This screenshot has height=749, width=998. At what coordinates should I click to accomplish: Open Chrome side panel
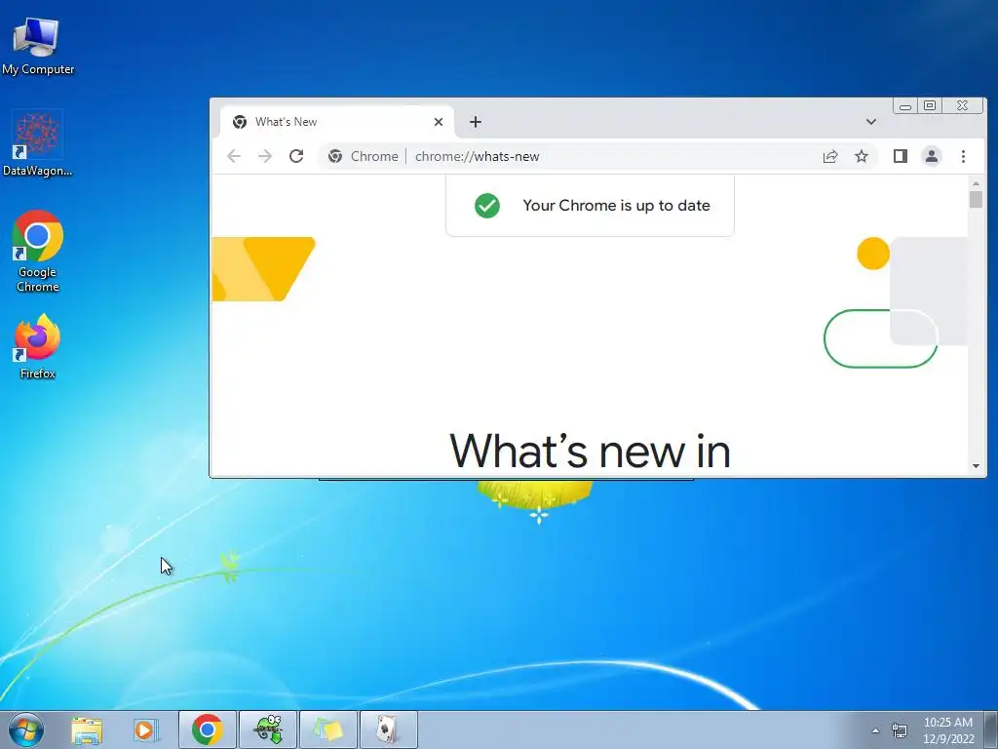(900, 156)
